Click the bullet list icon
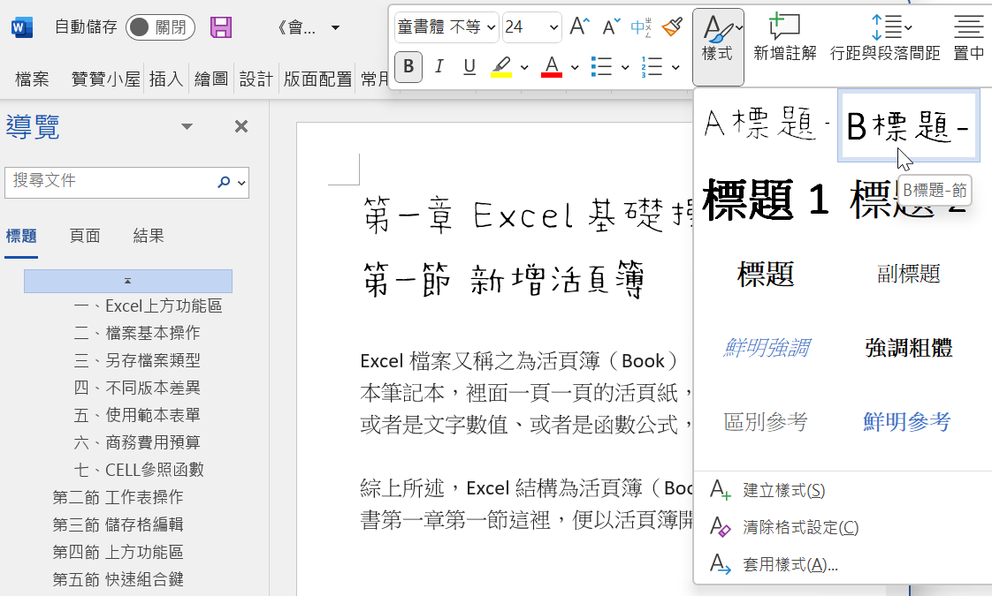 (601, 66)
